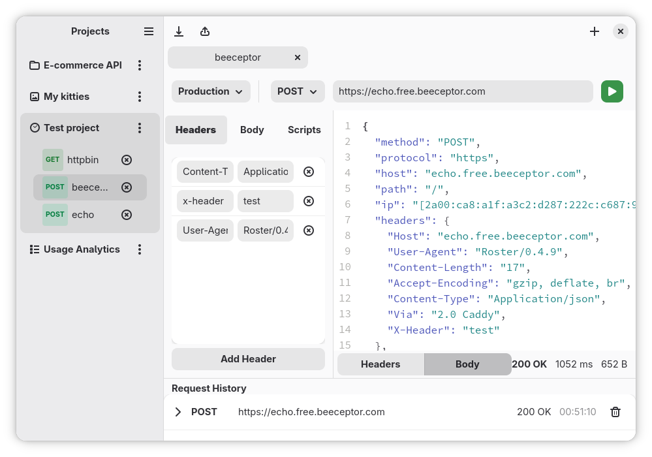The width and height of the screenshot is (652, 457).
Task: Add a new request tab with plus
Action: pyautogui.click(x=594, y=31)
